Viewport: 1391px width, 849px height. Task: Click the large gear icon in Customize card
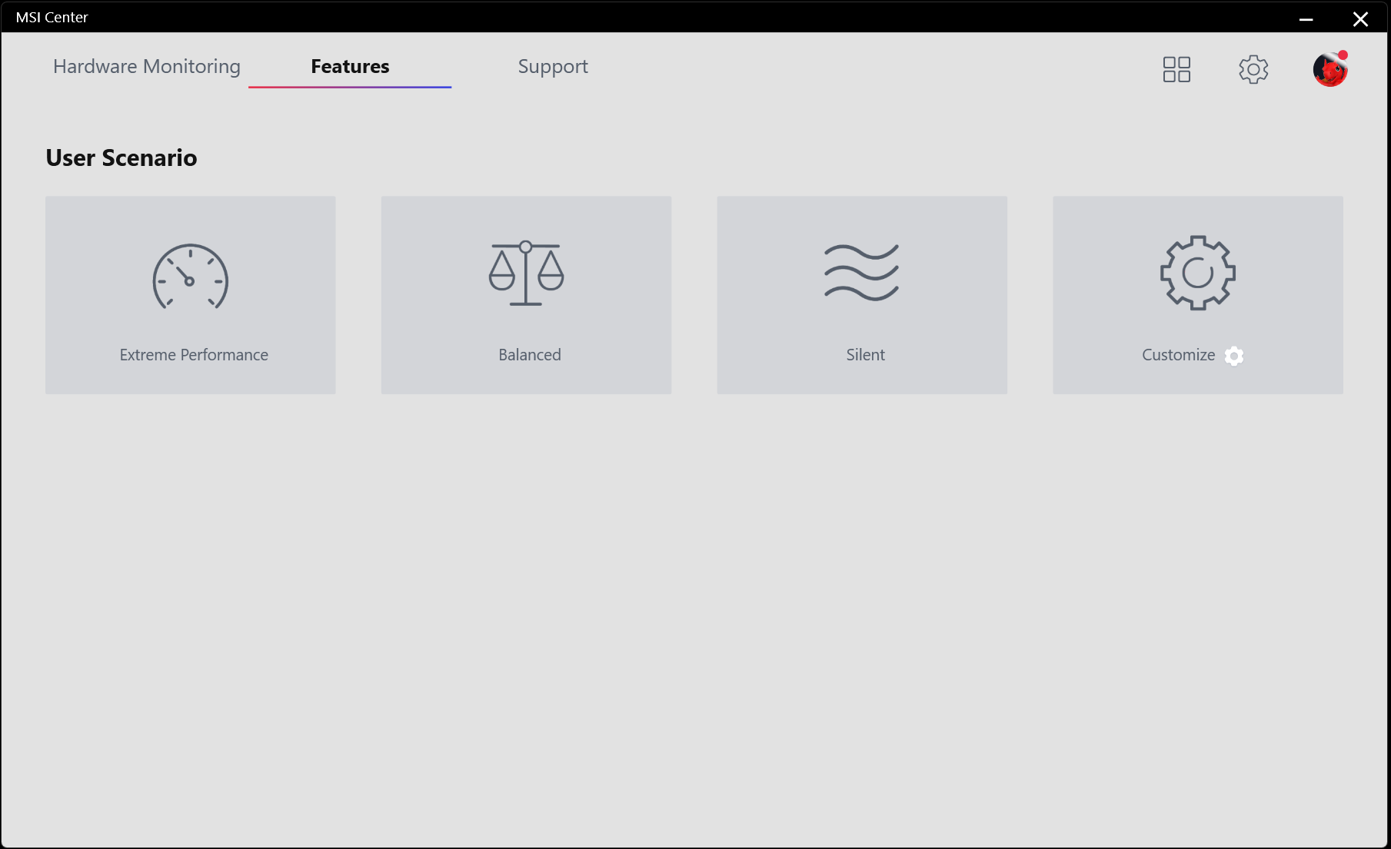pos(1197,273)
